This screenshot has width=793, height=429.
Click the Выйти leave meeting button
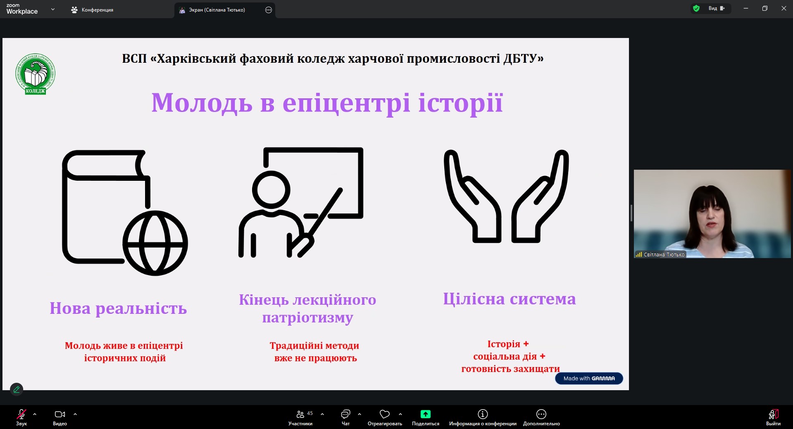click(773, 415)
